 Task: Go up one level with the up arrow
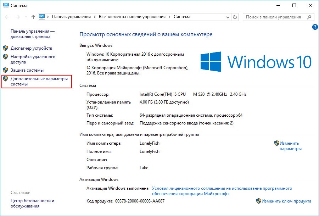coord(33,17)
